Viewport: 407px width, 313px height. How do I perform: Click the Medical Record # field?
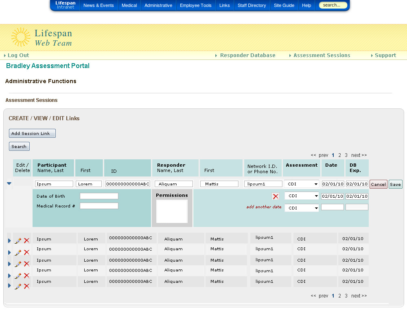(99, 206)
